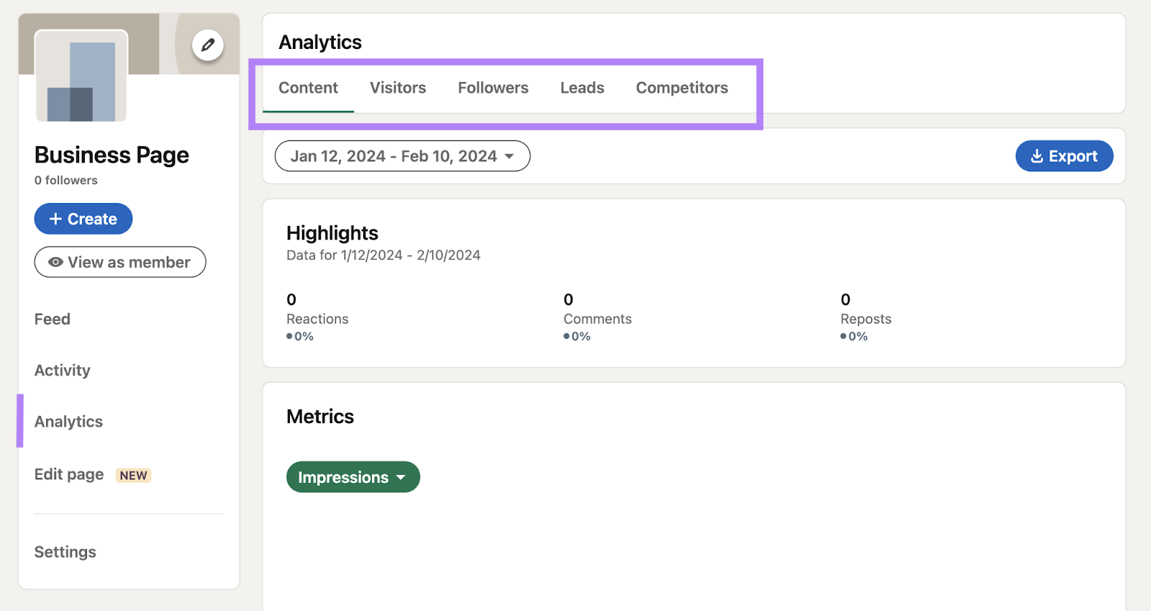
Task: Expand the Impressions metric dropdown
Action: (x=352, y=477)
